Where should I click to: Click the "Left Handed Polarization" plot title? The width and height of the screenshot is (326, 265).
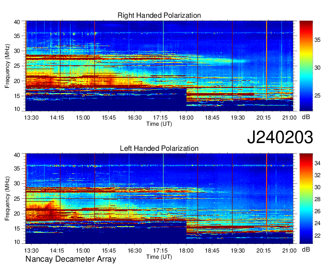click(159, 148)
